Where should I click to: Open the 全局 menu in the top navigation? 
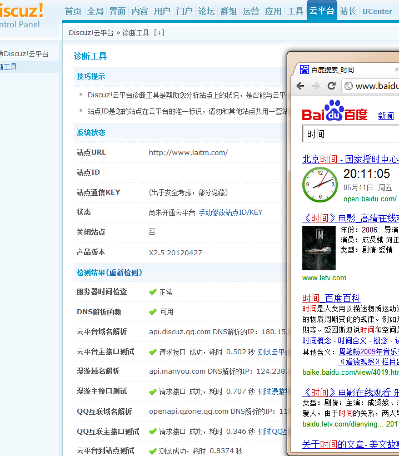pos(96,11)
